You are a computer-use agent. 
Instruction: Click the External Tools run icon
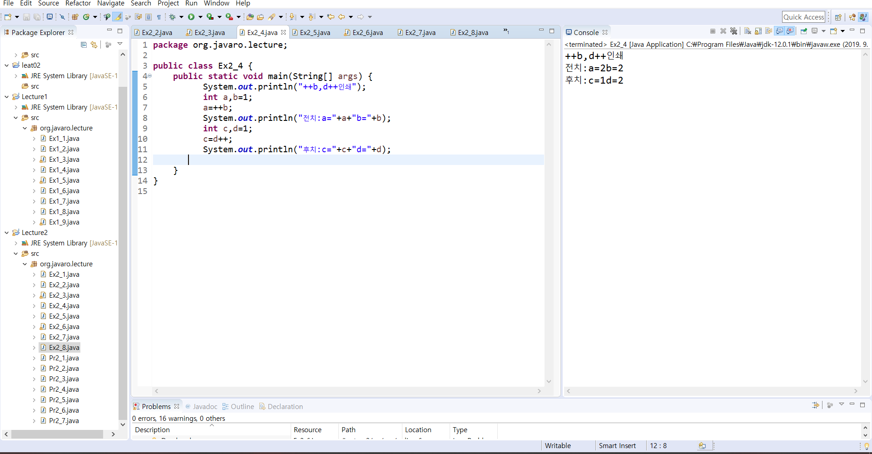[229, 17]
